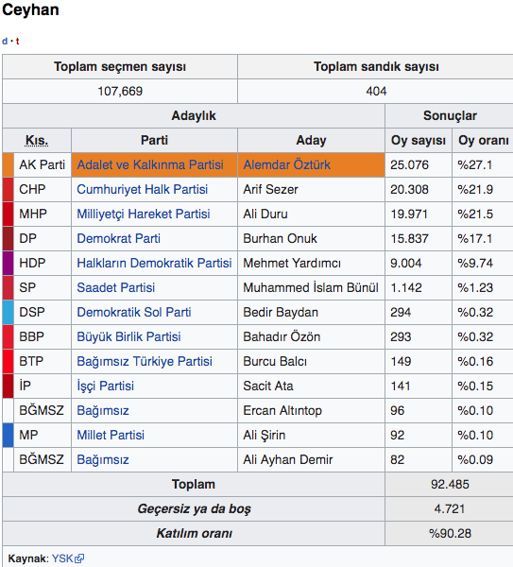Open the Cumhuriyet Halk Partisi link

click(x=143, y=190)
